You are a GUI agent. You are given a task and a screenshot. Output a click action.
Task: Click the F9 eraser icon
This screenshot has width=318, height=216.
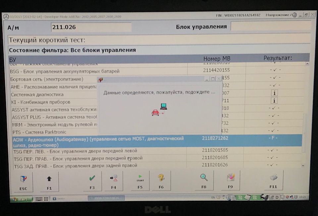click(x=231, y=178)
